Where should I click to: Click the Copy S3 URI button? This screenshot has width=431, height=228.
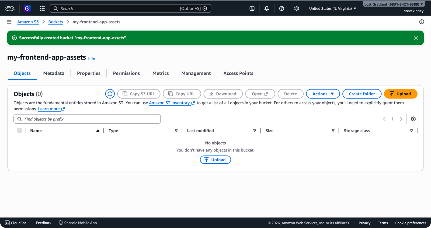point(139,94)
